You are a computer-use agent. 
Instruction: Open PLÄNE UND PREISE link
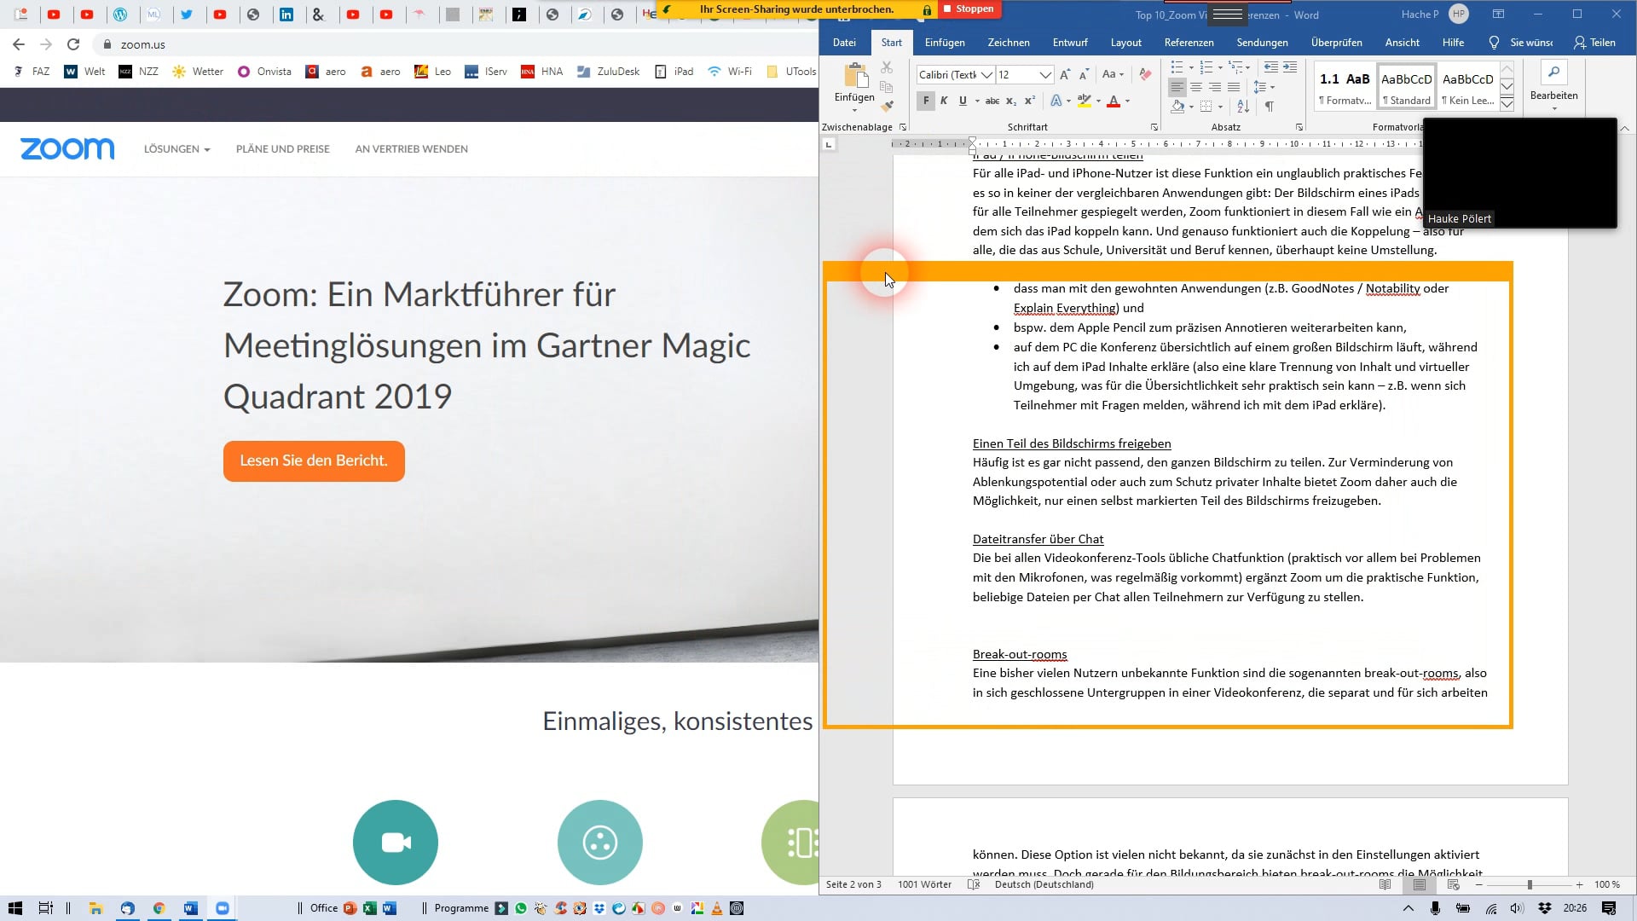(x=282, y=149)
